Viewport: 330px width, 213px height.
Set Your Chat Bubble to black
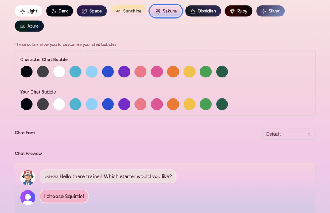pyautogui.click(x=26, y=104)
